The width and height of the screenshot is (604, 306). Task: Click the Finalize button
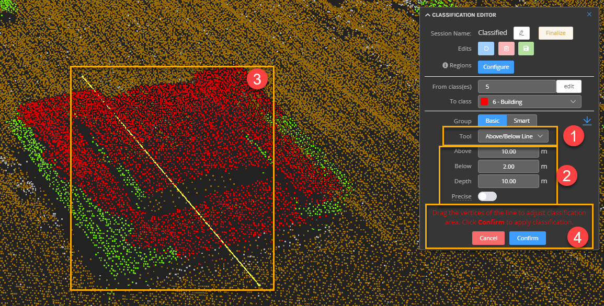pos(555,33)
